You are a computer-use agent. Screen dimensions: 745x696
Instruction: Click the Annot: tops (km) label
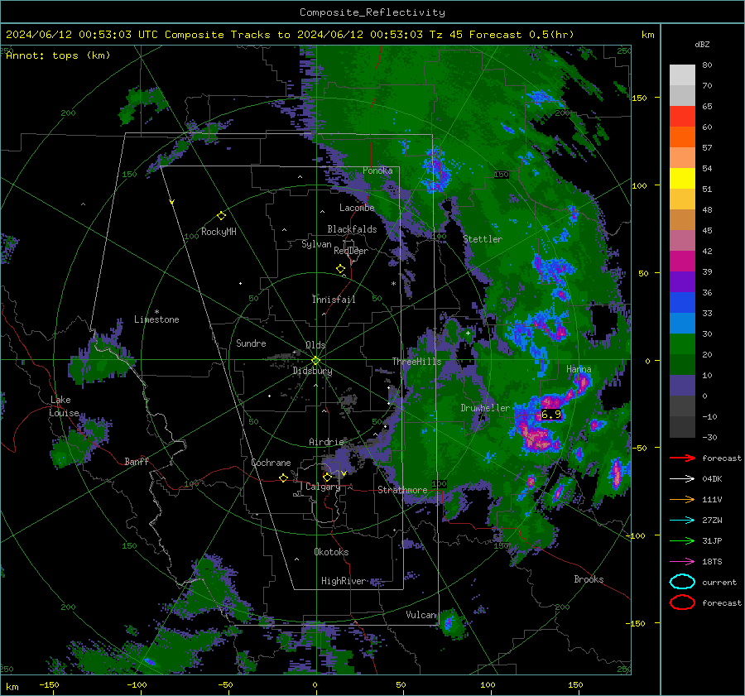(x=58, y=55)
